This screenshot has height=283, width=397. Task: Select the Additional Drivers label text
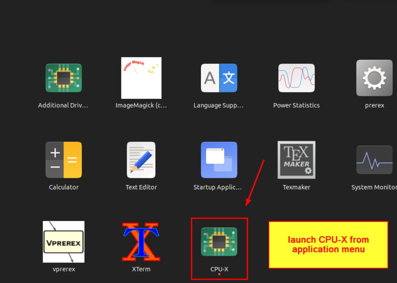point(63,105)
